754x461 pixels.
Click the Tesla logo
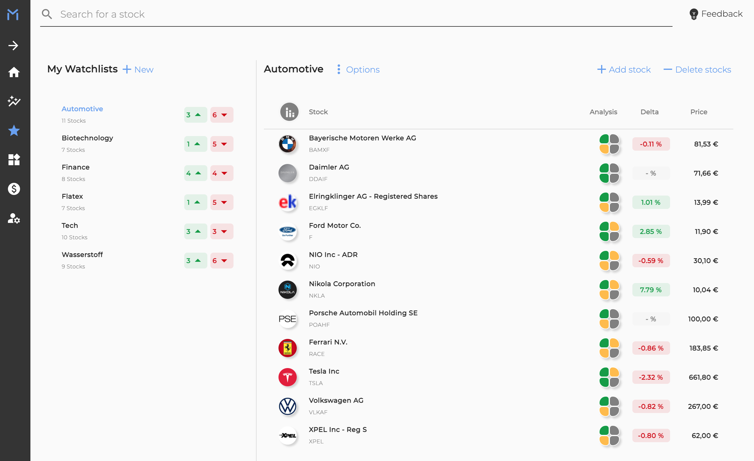click(x=288, y=377)
